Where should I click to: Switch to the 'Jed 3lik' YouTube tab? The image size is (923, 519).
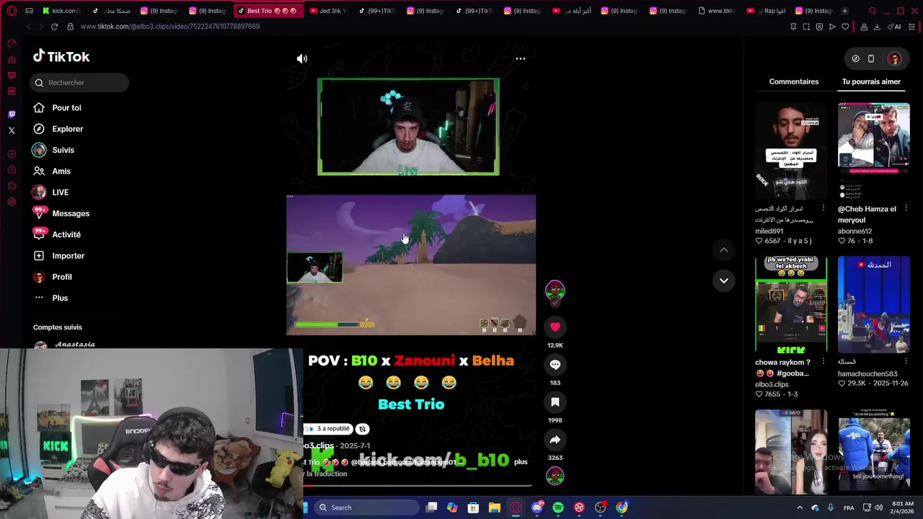328,11
